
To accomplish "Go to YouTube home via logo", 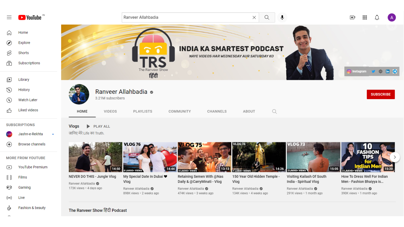I will 30,17.
